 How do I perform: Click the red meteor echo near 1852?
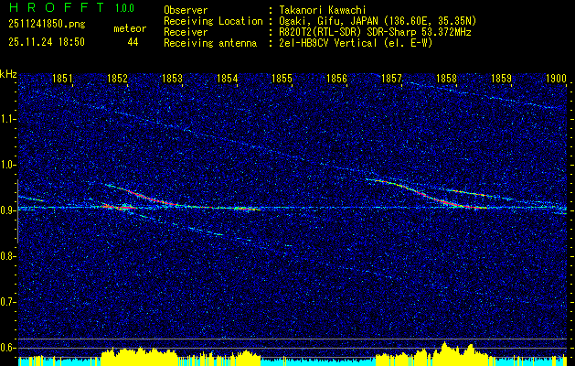click(121, 208)
